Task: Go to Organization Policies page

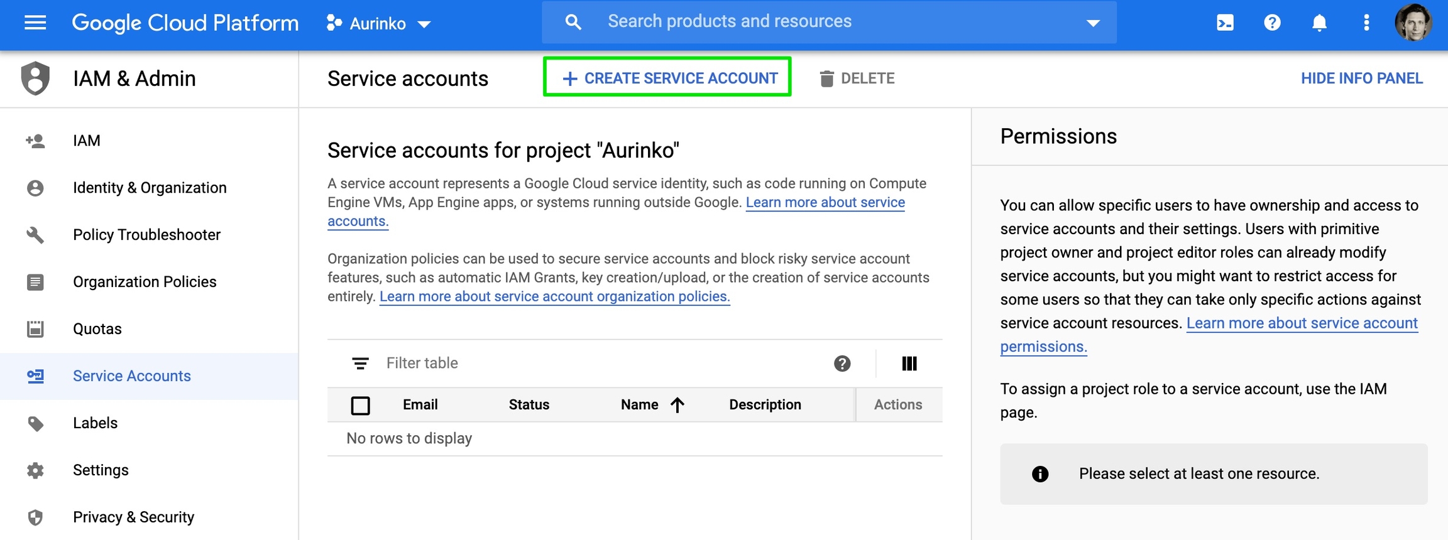Action: coord(145,282)
